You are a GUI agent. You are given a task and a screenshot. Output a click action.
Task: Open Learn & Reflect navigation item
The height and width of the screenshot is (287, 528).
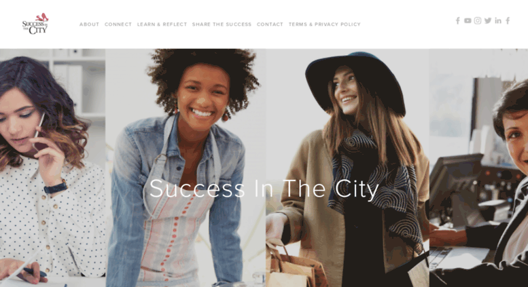point(162,24)
